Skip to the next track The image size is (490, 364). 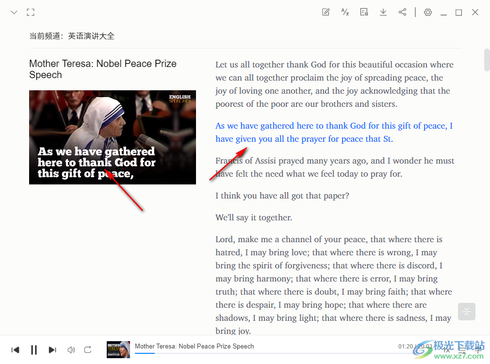(52, 349)
